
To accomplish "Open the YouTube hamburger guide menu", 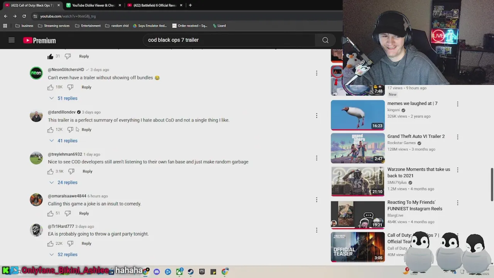I will (12, 40).
